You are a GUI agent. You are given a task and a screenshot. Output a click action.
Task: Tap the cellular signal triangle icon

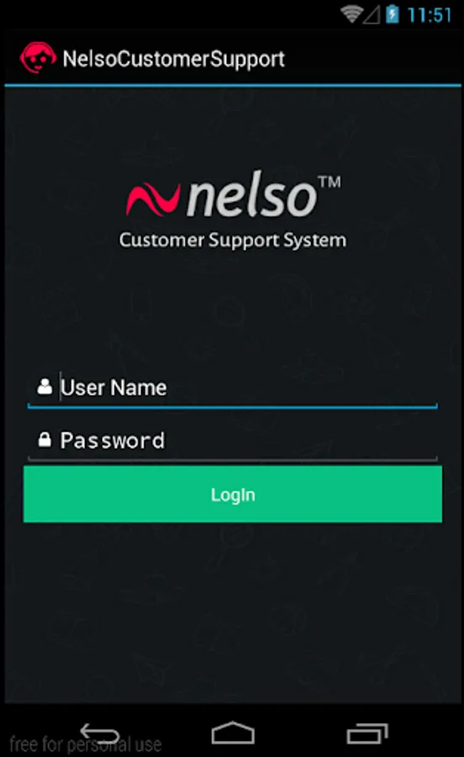coord(372,15)
